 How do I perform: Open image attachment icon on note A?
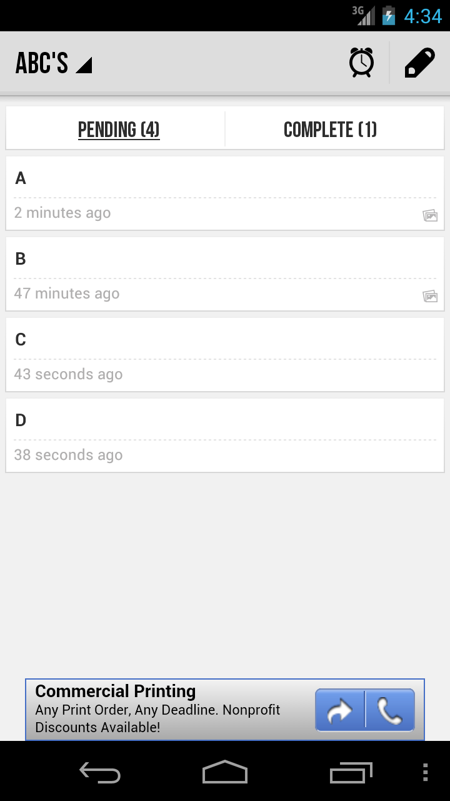coord(430,216)
